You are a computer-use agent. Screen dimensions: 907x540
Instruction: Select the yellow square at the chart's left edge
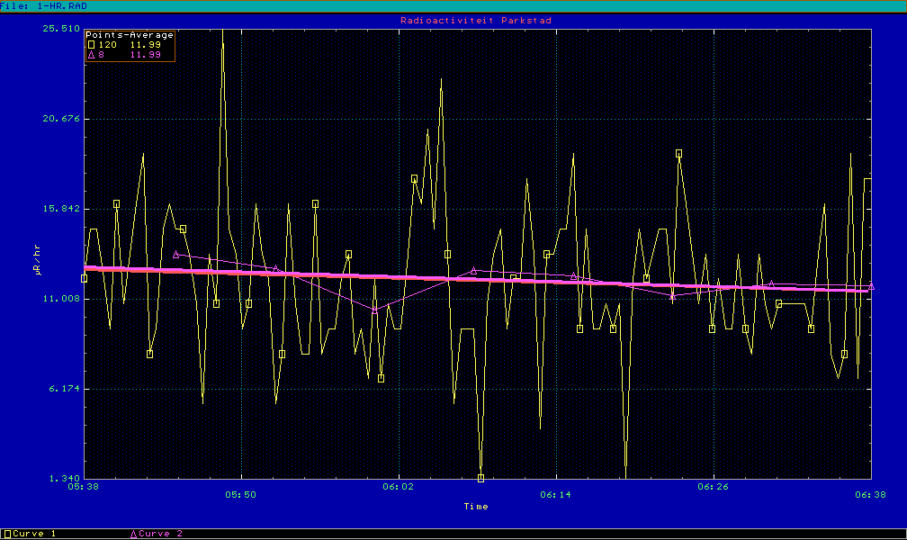(85, 278)
